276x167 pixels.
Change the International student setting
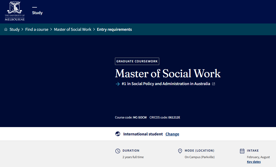[172, 134]
